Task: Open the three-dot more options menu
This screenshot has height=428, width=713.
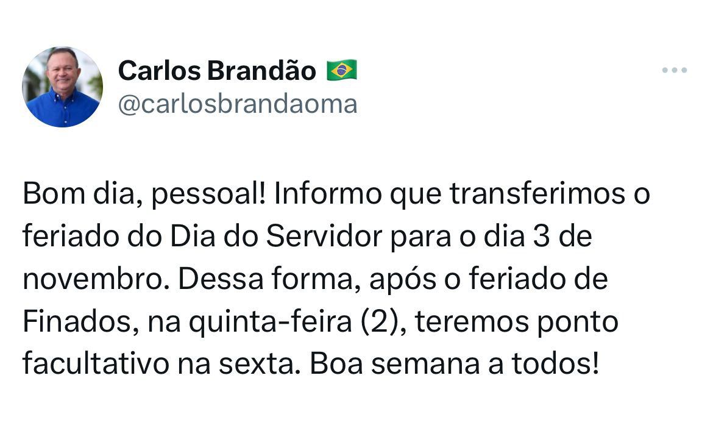Action: pos(675,71)
